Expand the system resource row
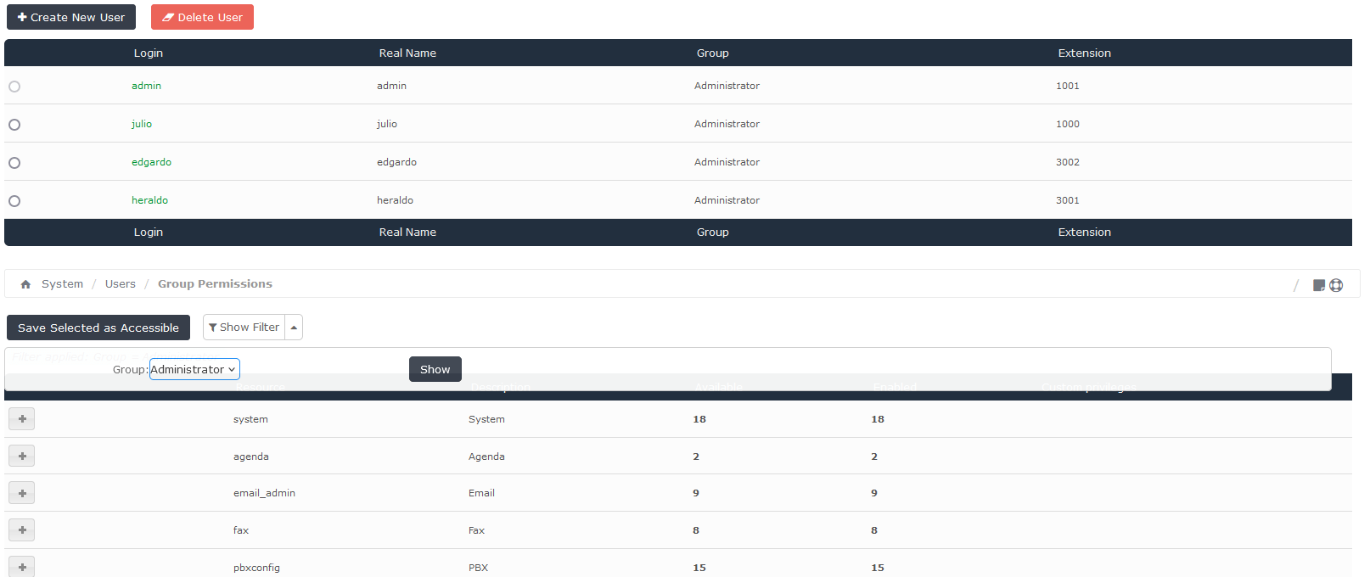 (x=22, y=419)
